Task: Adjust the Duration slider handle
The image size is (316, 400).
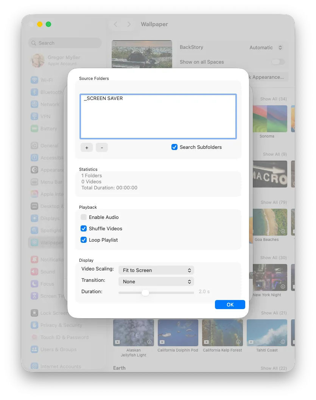Action: tap(145, 292)
